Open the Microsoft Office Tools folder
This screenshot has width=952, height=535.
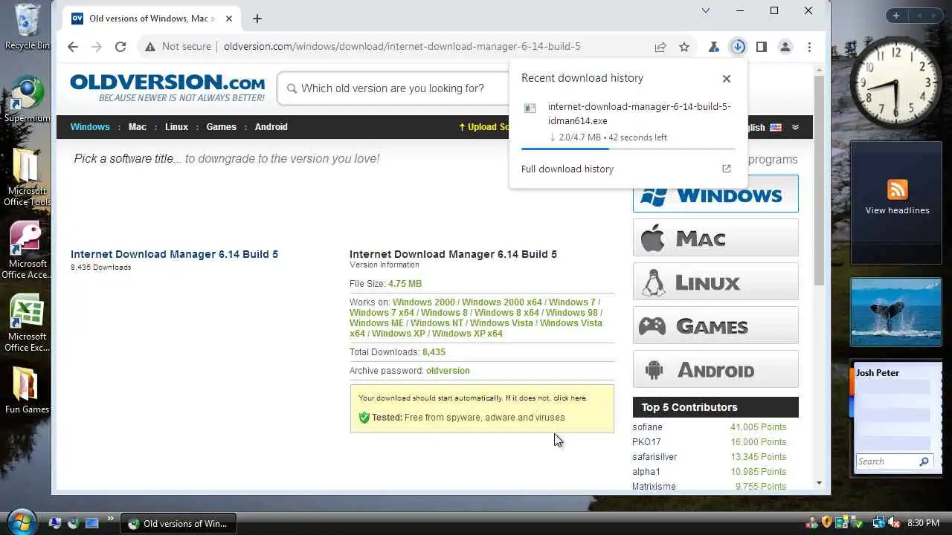point(28,177)
